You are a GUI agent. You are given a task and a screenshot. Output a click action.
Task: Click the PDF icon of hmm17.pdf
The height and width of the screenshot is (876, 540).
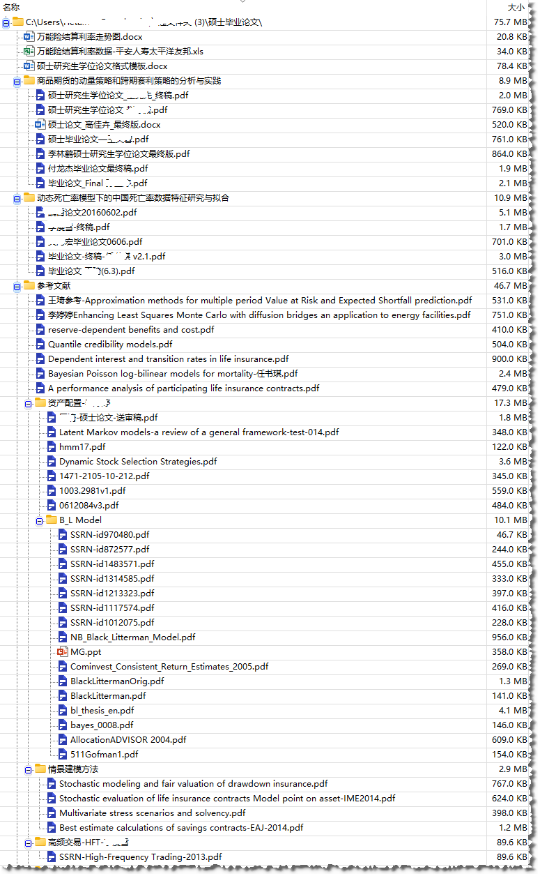pyautogui.click(x=52, y=446)
